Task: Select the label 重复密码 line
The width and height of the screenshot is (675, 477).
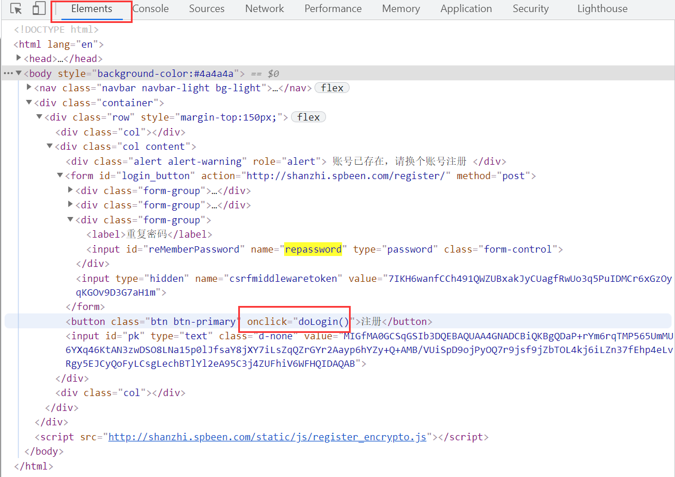Action: click(149, 234)
